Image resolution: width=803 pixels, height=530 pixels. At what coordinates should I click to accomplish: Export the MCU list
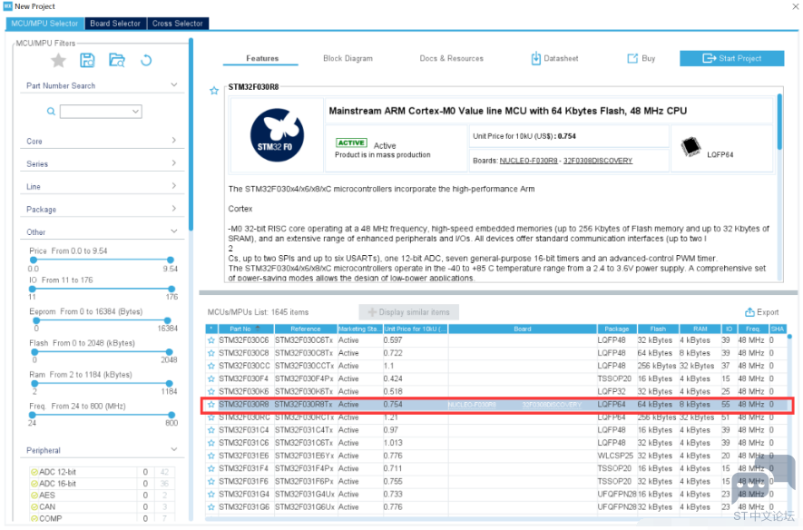761,312
